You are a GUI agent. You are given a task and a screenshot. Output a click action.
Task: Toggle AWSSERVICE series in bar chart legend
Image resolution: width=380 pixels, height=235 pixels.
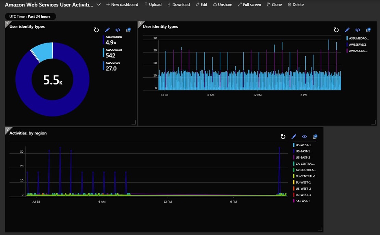tap(357, 45)
